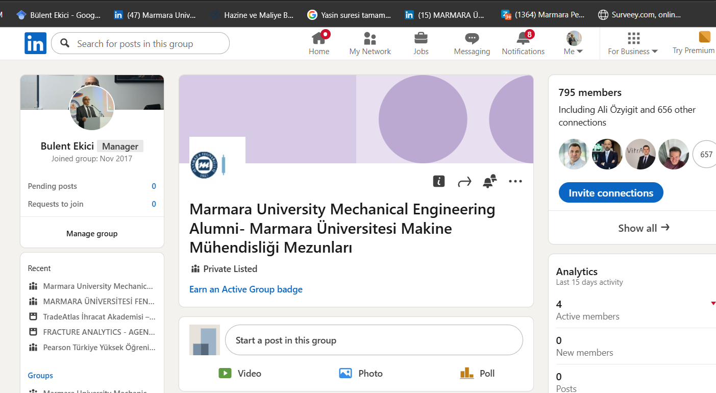Viewport: 716px width, 393px height.
Task: Click the group notification bell settings icon
Action: [489, 181]
